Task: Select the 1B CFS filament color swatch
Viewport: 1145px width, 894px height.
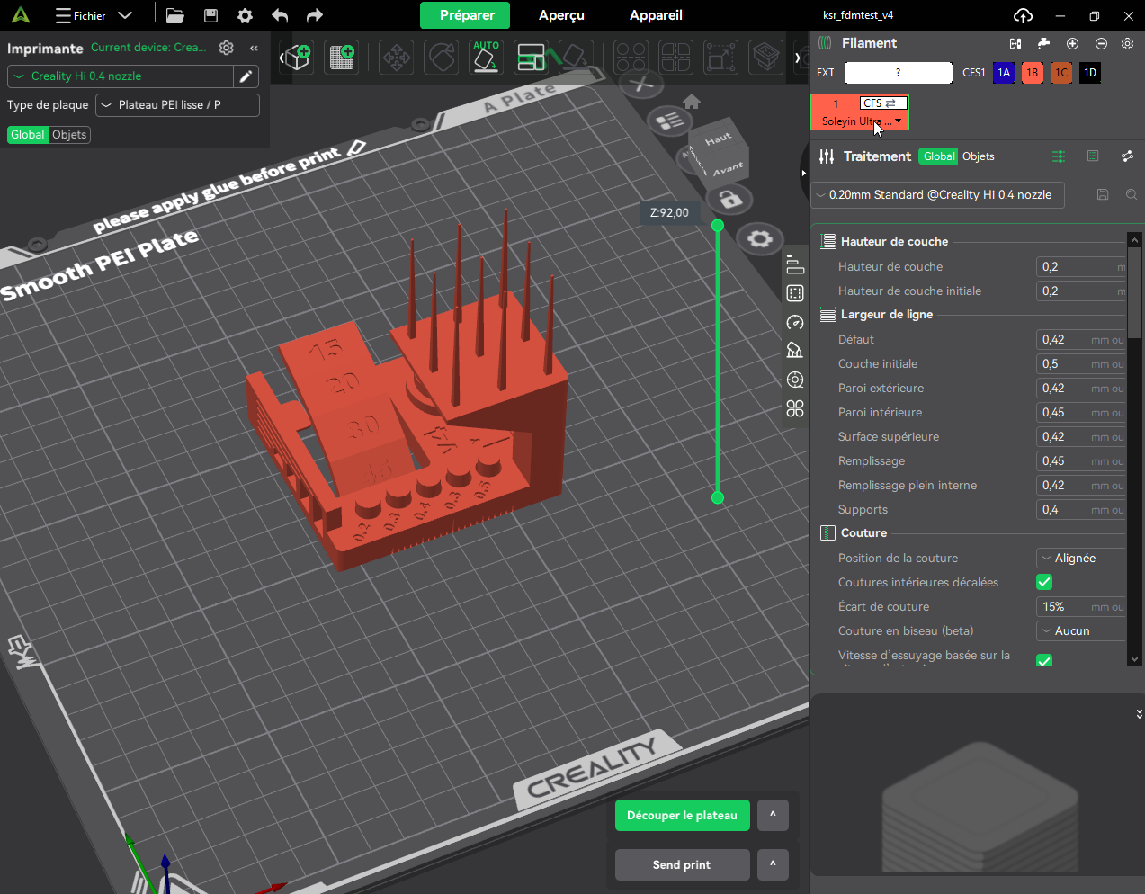Action: pyautogui.click(x=1033, y=73)
